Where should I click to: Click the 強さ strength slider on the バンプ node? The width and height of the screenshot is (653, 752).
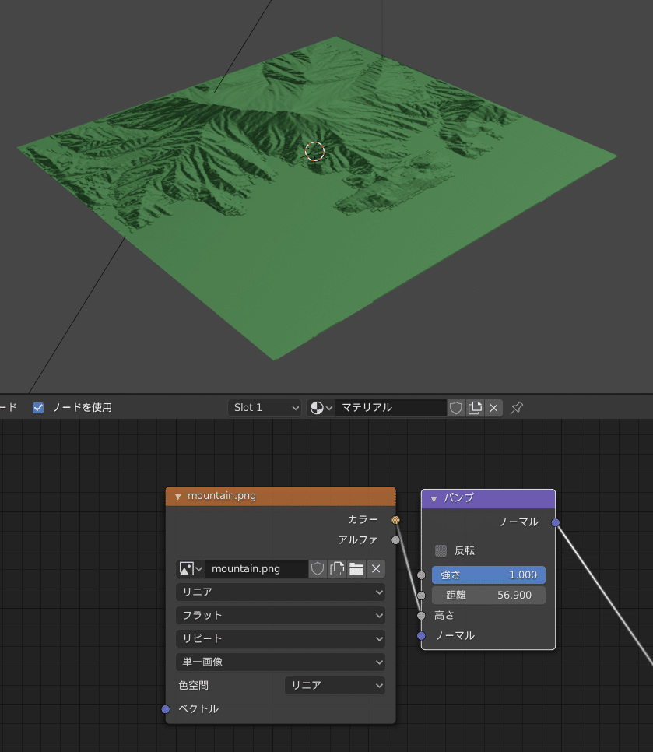(489, 575)
